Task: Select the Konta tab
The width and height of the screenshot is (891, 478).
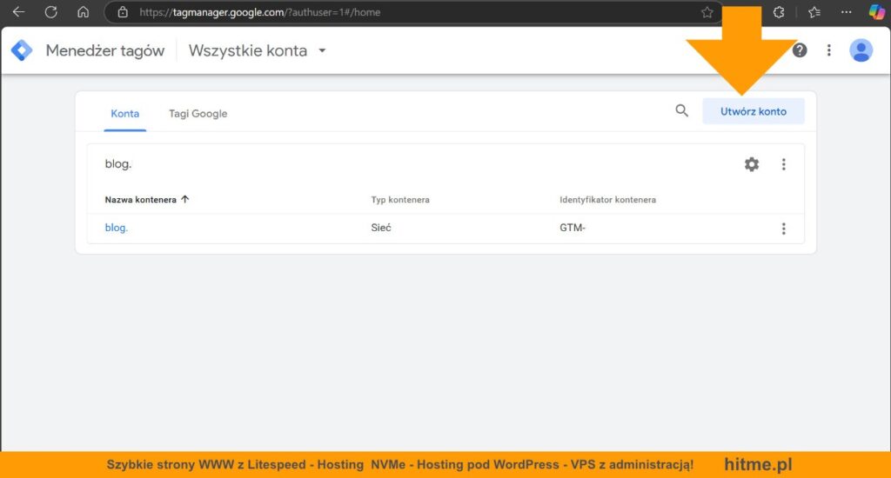Action: pos(124,113)
